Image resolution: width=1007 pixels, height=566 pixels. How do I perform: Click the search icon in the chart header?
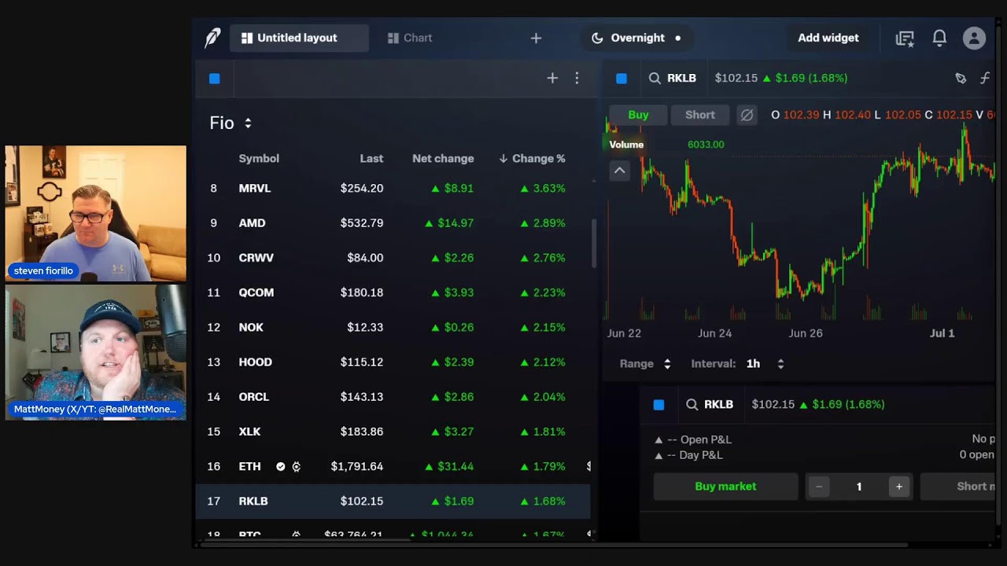coord(655,78)
